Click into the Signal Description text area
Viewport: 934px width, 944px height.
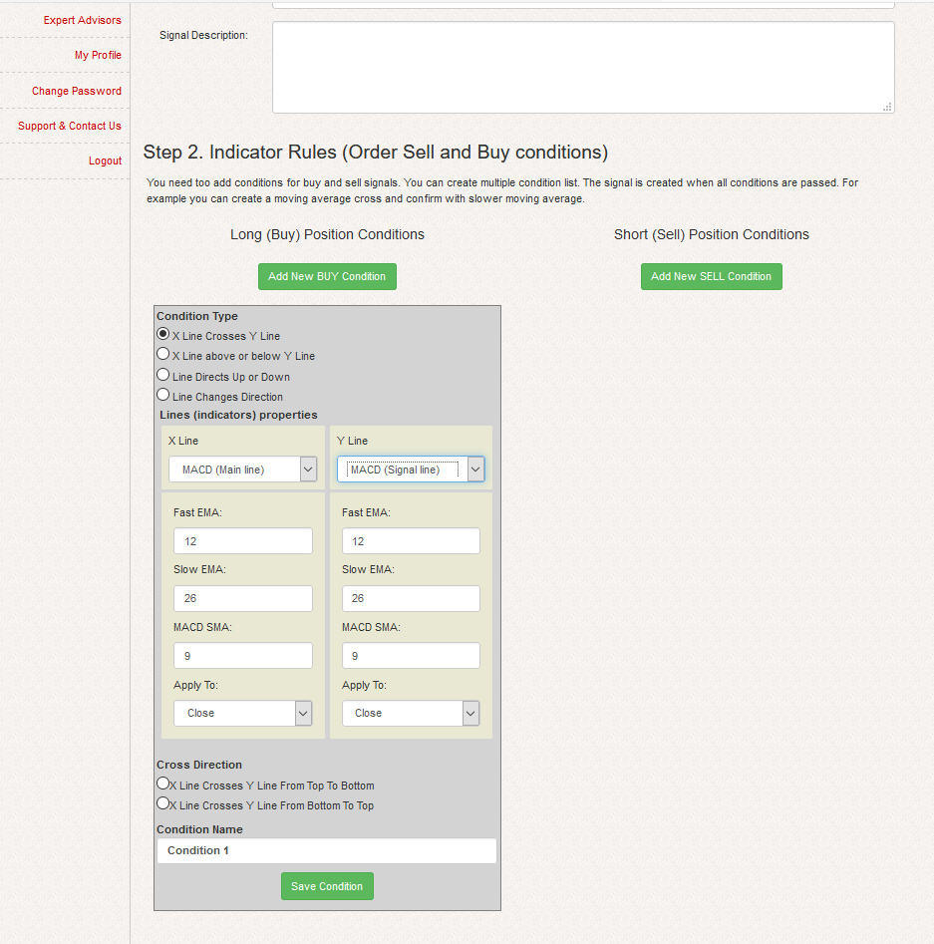point(583,68)
